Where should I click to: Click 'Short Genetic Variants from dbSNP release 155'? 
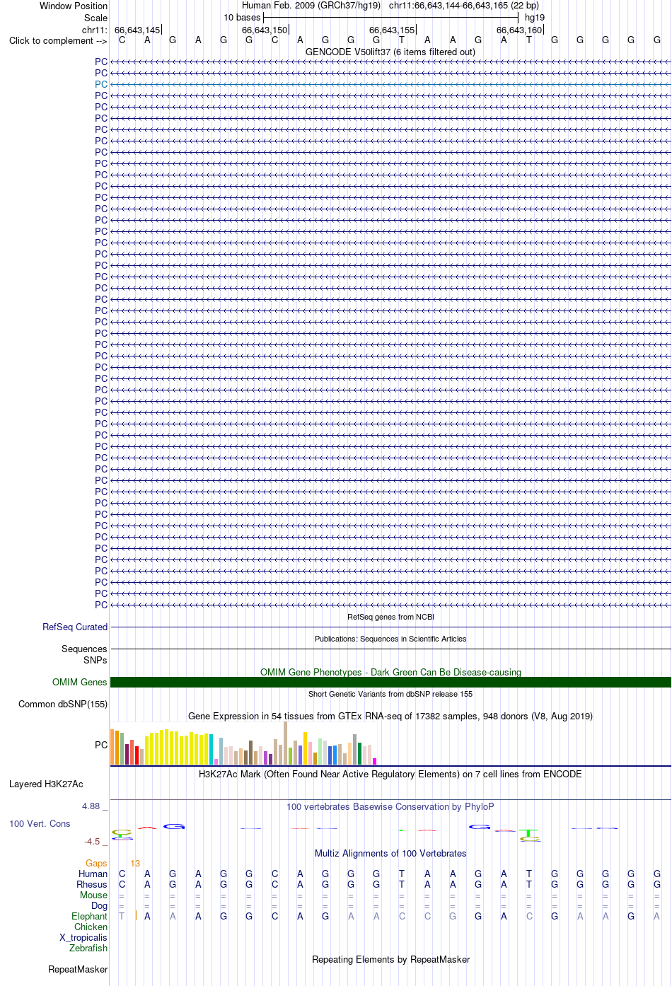[x=390, y=694]
